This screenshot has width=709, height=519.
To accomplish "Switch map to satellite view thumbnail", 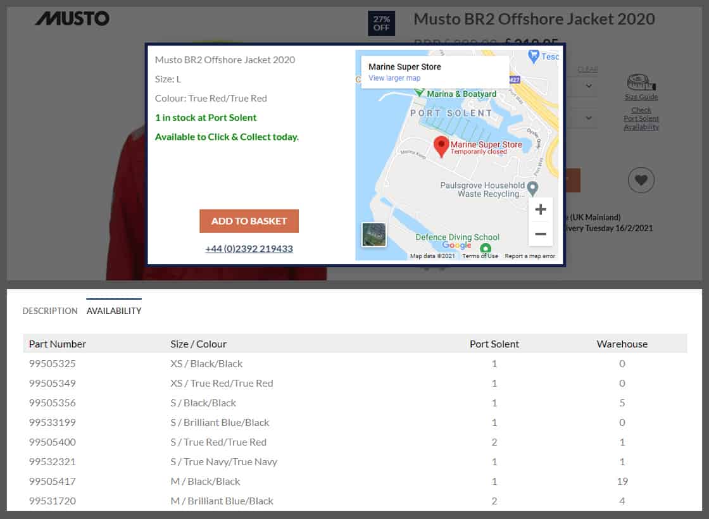I will [x=374, y=235].
